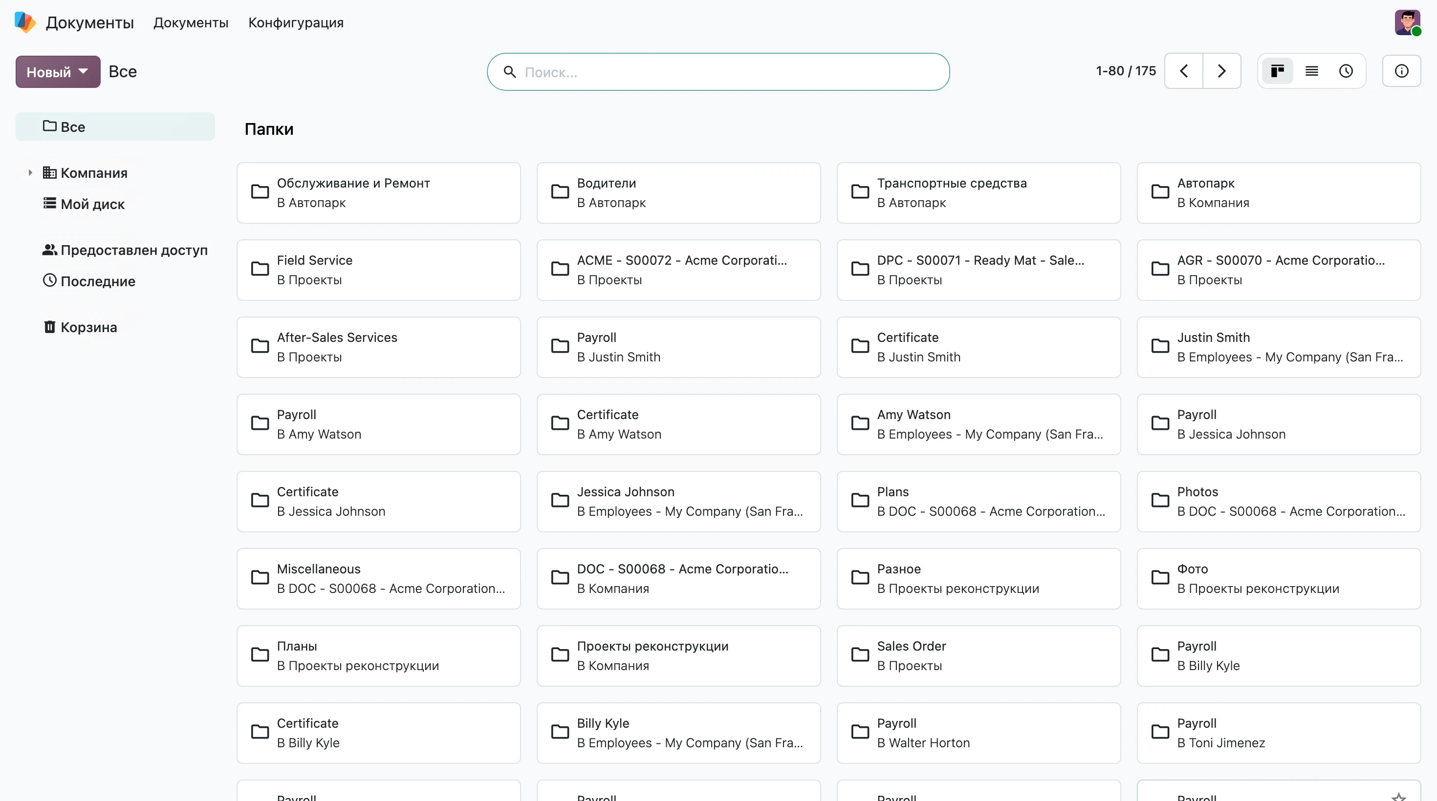
Task: Click folder icon of Водители card
Action: pos(560,192)
